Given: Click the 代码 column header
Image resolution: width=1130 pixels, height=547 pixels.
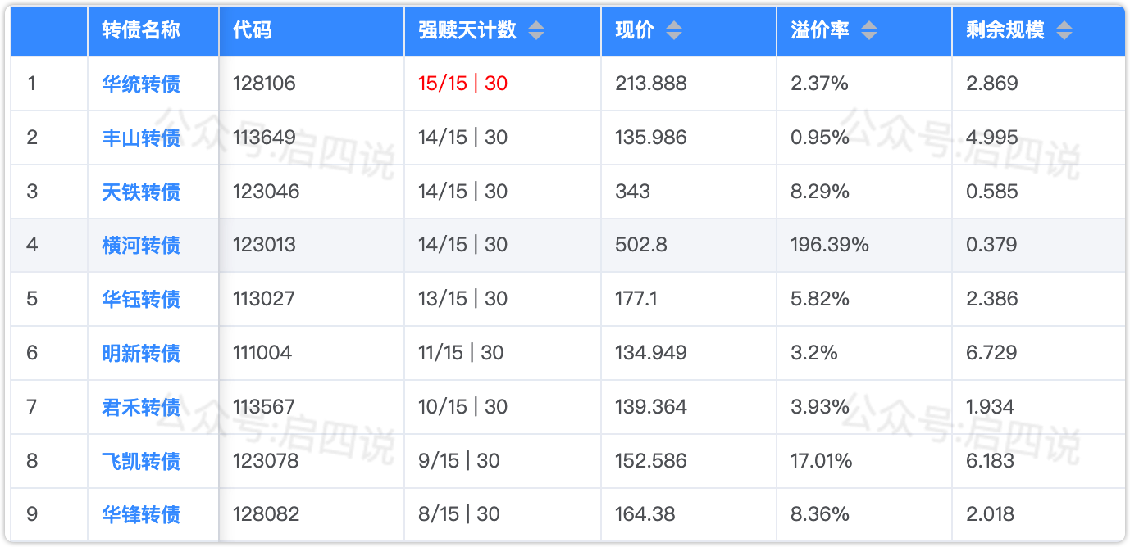Looking at the screenshot, I should 253,31.
